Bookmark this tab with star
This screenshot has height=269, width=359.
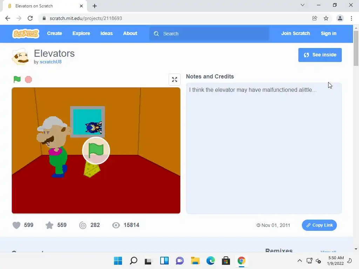[326, 18]
